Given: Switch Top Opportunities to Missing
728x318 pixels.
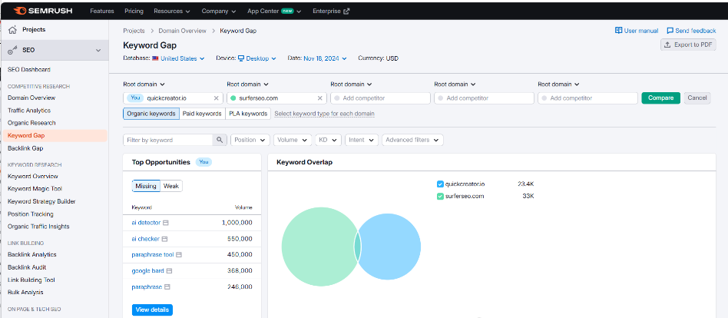Looking at the screenshot, I should [x=146, y=186].
